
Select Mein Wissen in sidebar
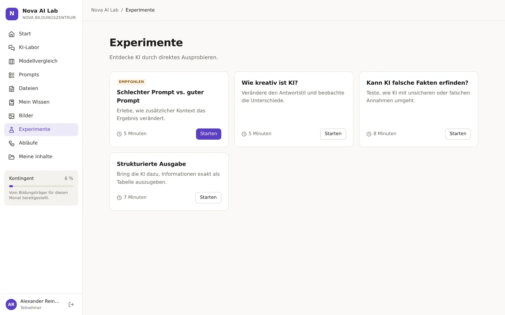tap(41, 102)
